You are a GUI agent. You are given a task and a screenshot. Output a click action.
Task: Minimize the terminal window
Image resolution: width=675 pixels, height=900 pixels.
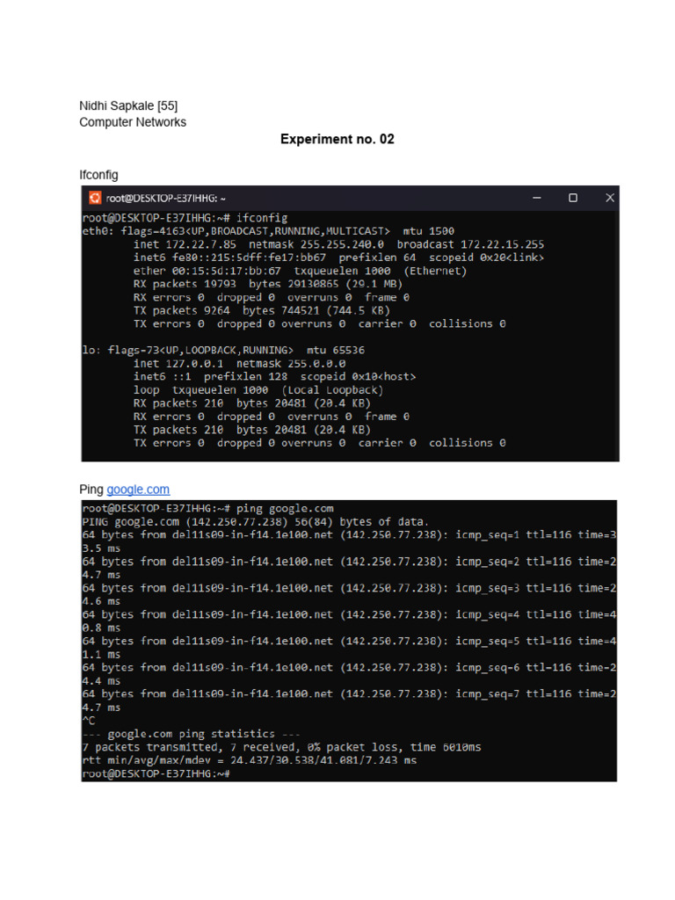(x=537, y=198)
